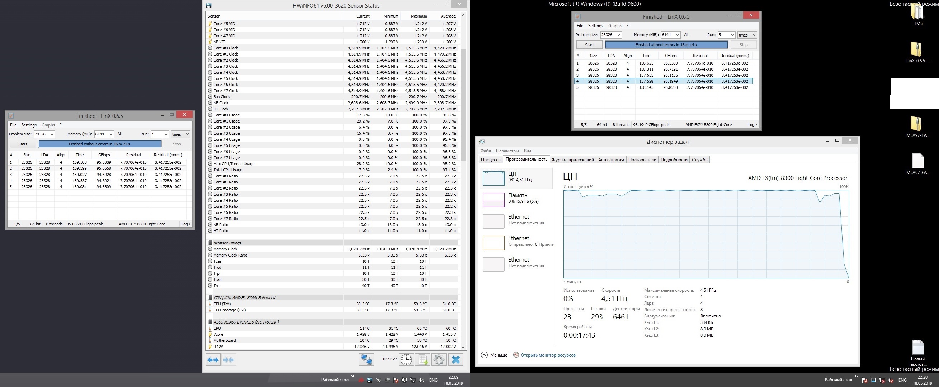Switch to Автозагрузка tab in Task Manager

pyautogui.click(x=611, y=159)
